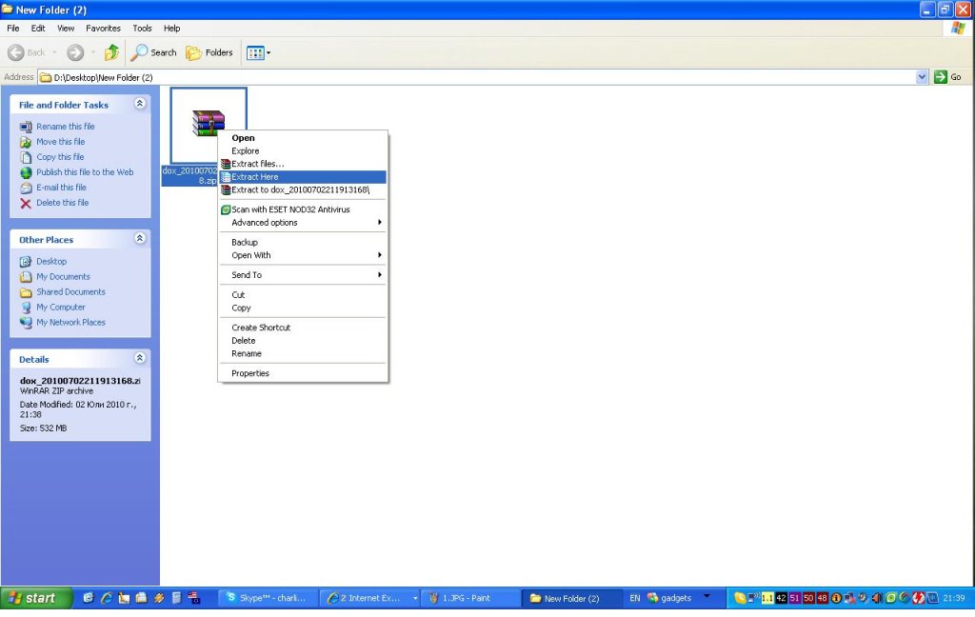Click Publish this file to the Web
Screen dimensions: 975x617
(85, 172)
